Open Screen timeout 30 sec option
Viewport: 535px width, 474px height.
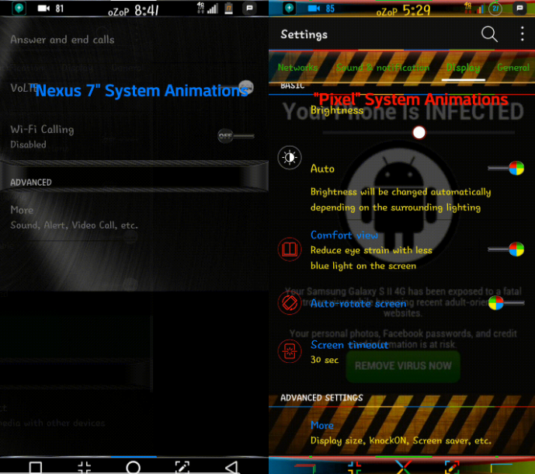point(349,351)
